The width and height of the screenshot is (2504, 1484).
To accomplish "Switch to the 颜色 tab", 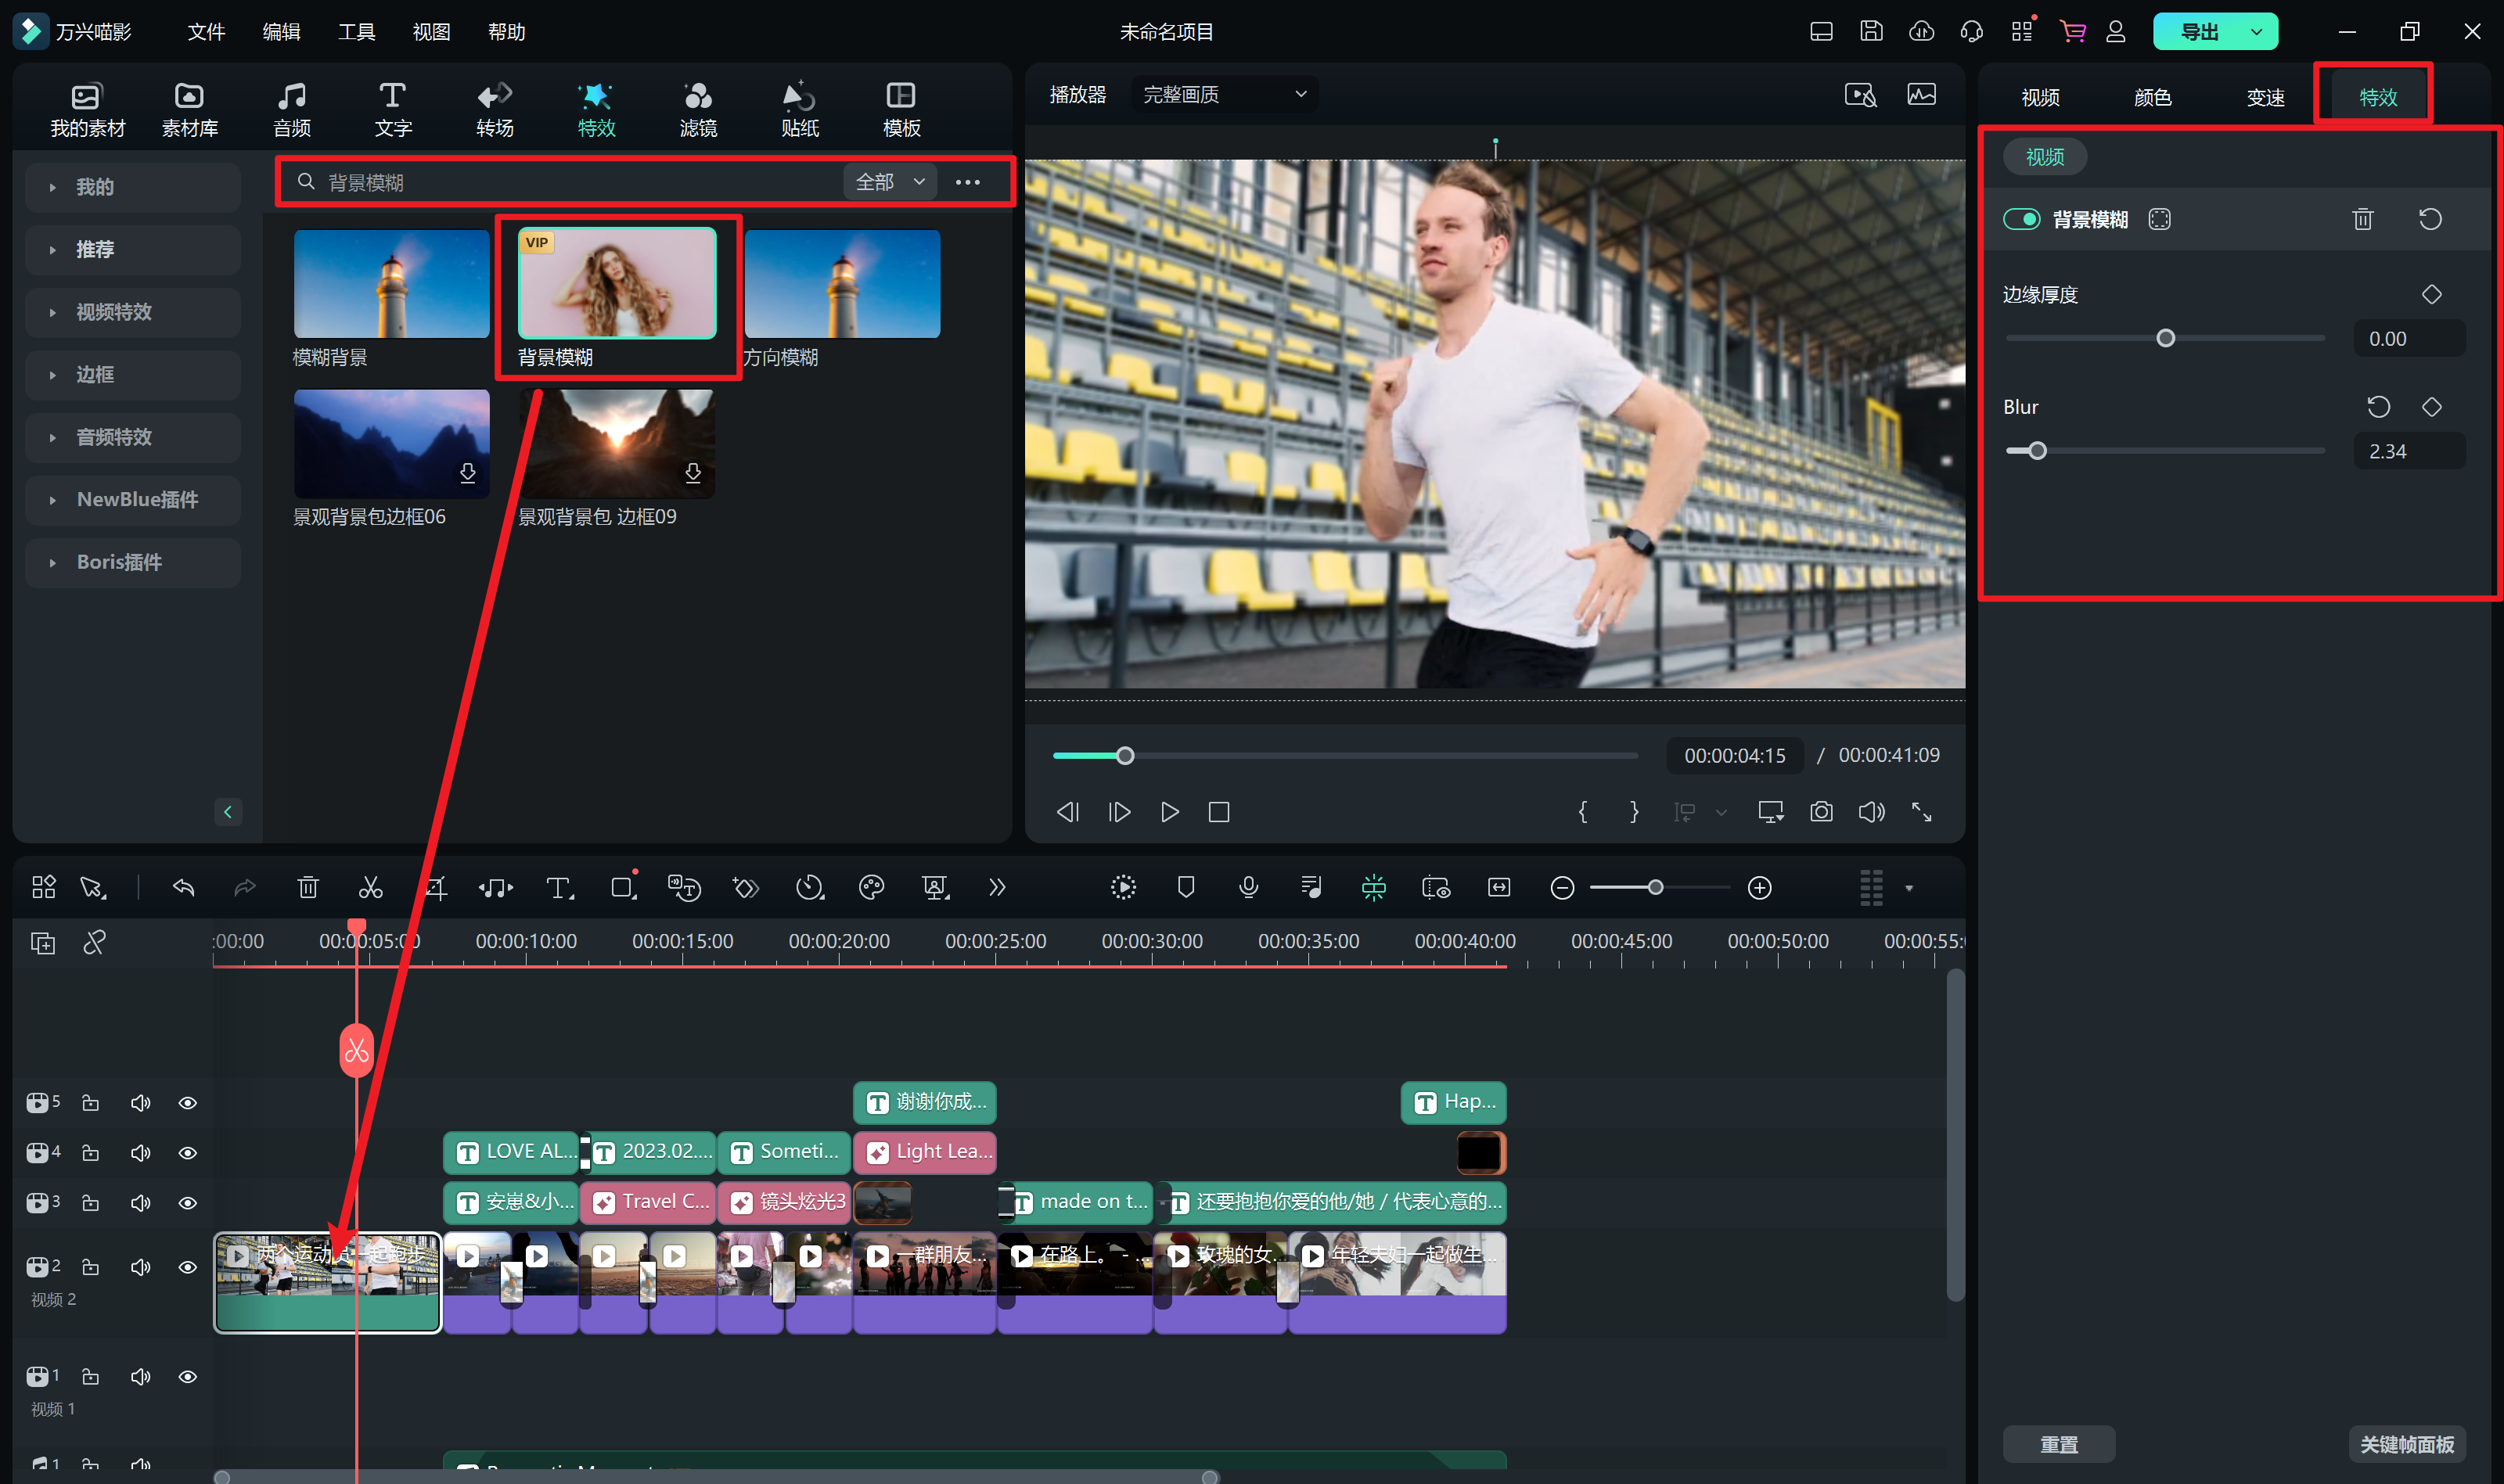I will point(2152,97).
